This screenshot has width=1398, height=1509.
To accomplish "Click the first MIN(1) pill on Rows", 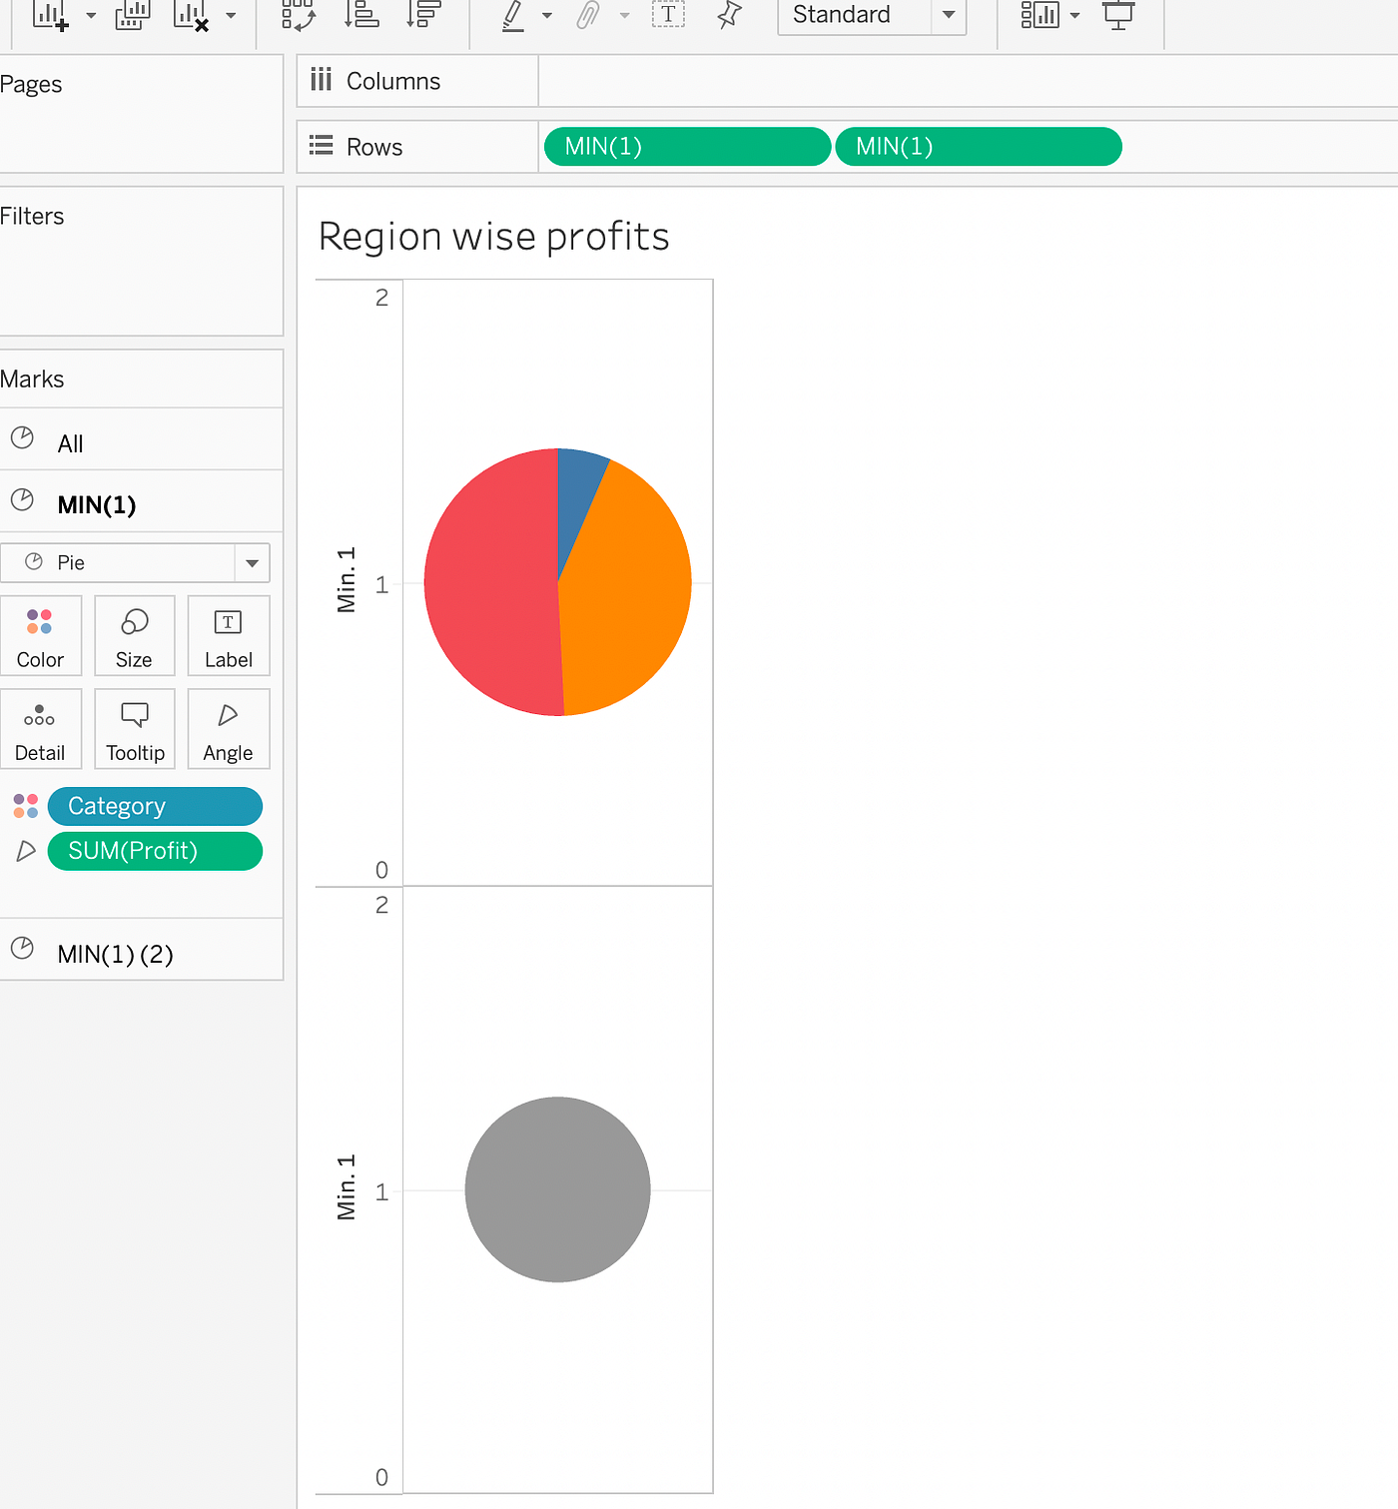I will pos(686,146).
